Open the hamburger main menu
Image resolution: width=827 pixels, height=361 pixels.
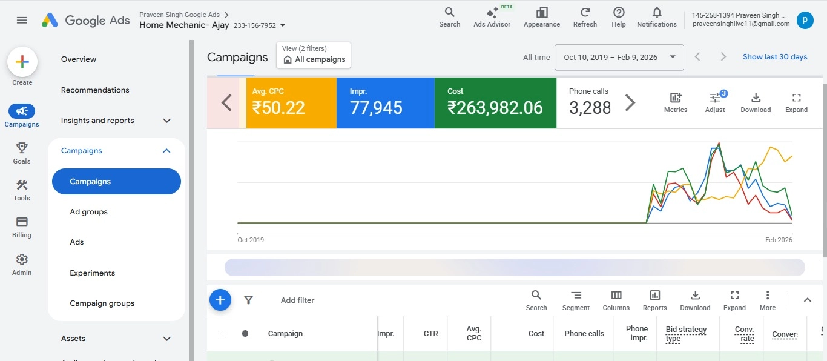[x=22, y=20]
